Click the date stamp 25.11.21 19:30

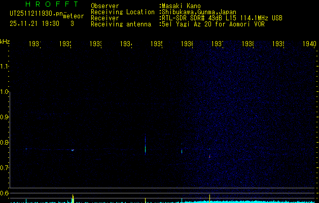[x=34, y=24]
